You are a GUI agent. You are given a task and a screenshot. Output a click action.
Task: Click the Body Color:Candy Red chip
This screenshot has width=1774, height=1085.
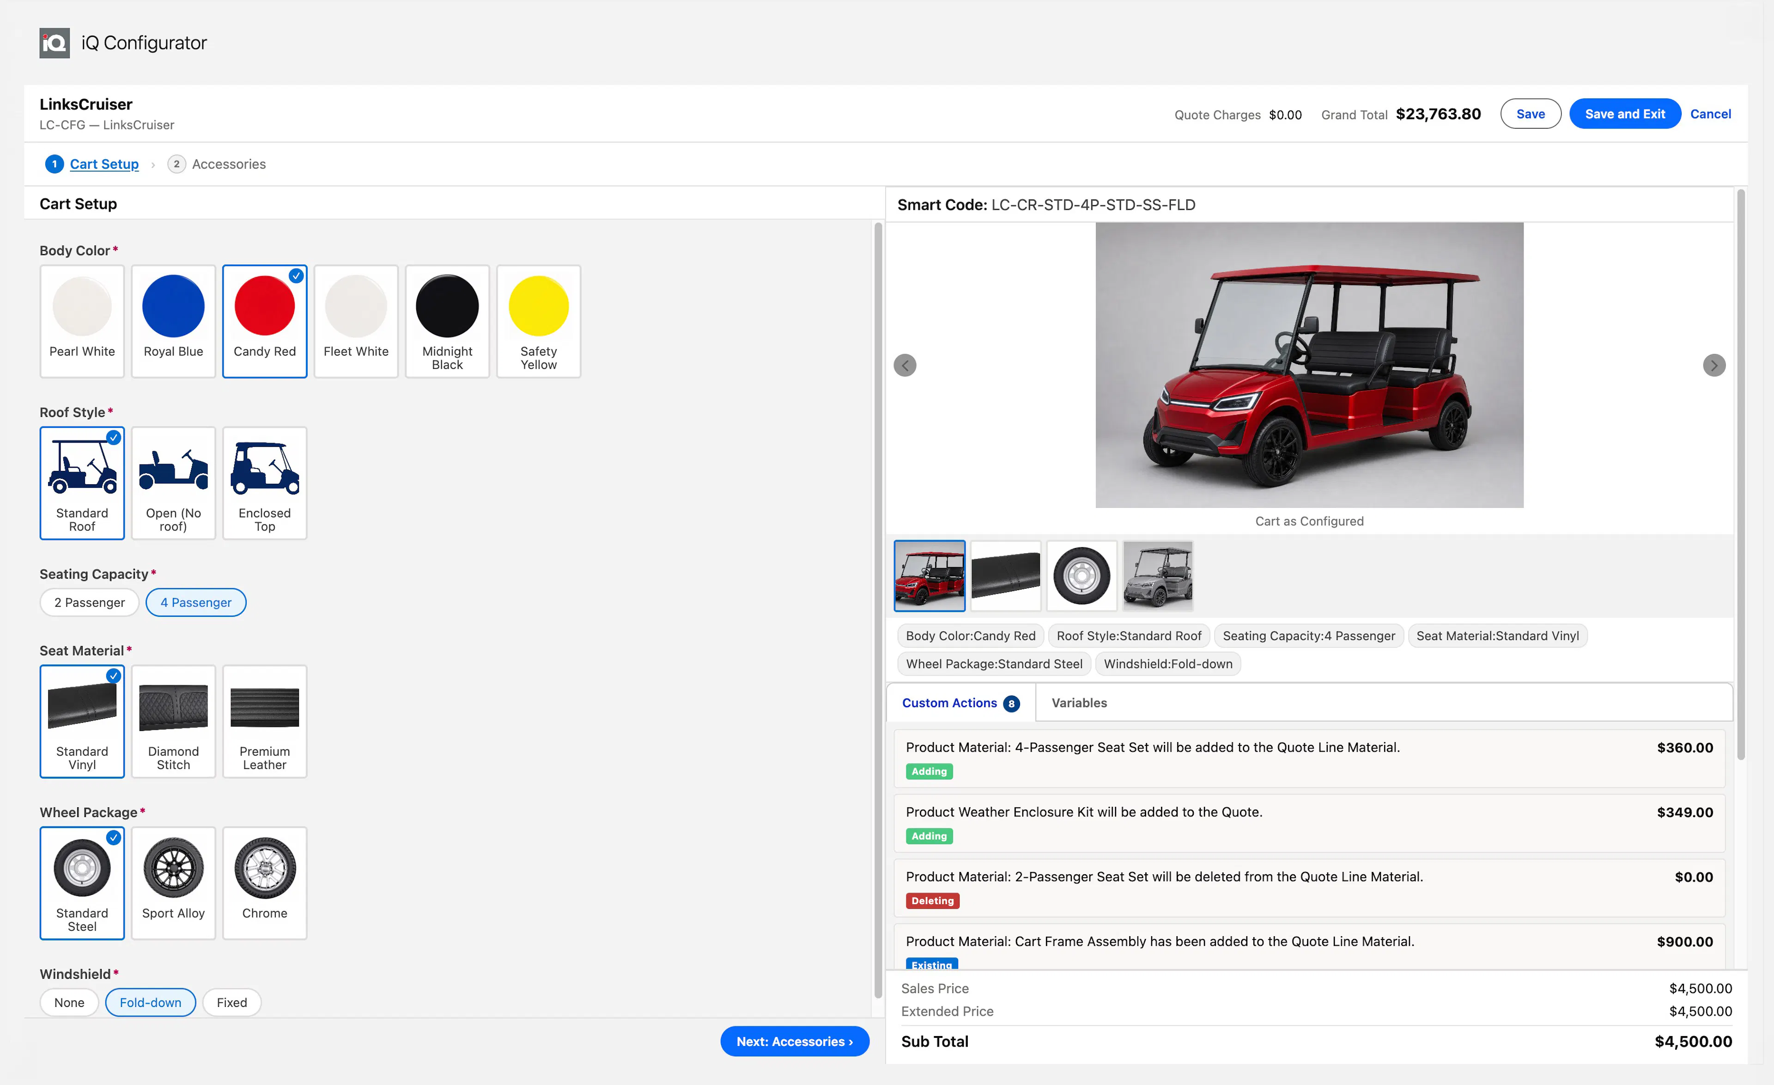pyautogui.click(x=970, y=636)
